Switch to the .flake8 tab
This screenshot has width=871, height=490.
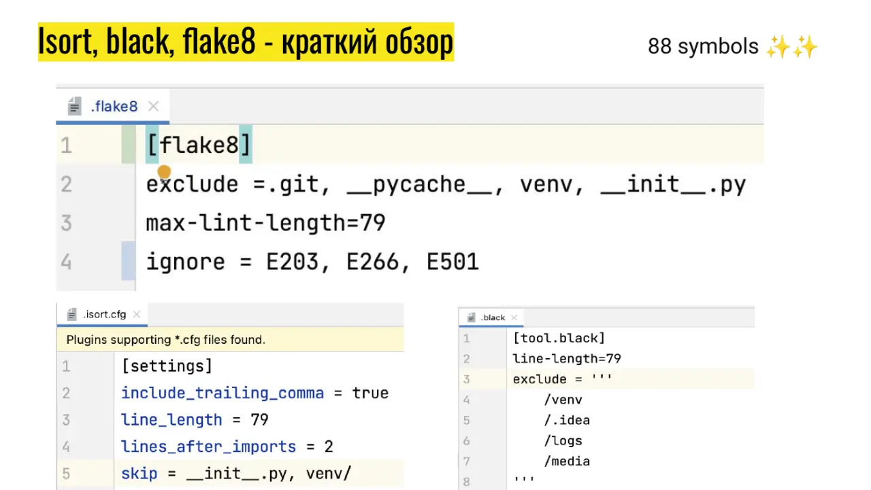(x=113, y=107)
